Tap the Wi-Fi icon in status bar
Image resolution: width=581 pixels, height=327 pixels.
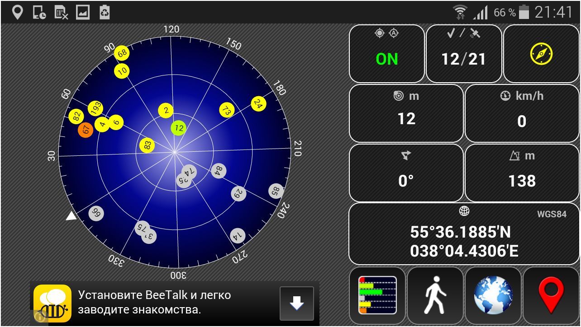[460, 12]
